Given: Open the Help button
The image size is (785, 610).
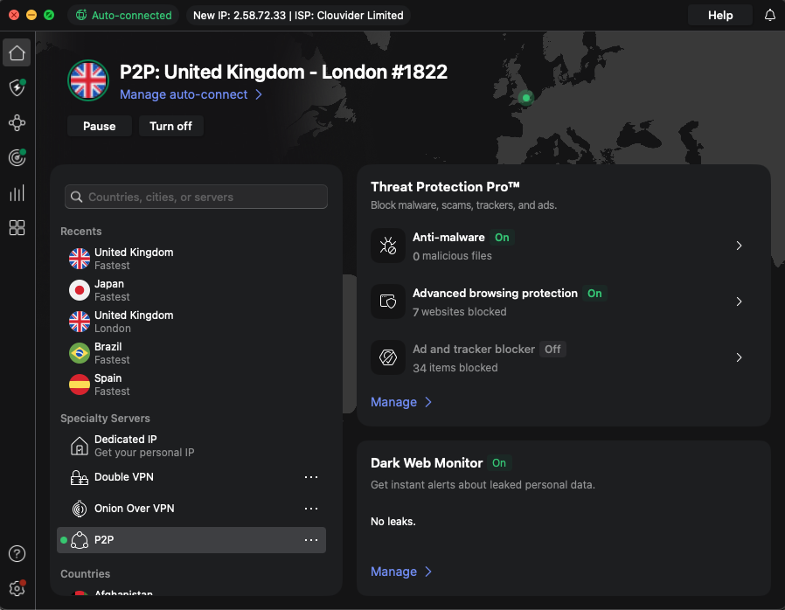Looking at the screenshot, I should click(720, 15).
